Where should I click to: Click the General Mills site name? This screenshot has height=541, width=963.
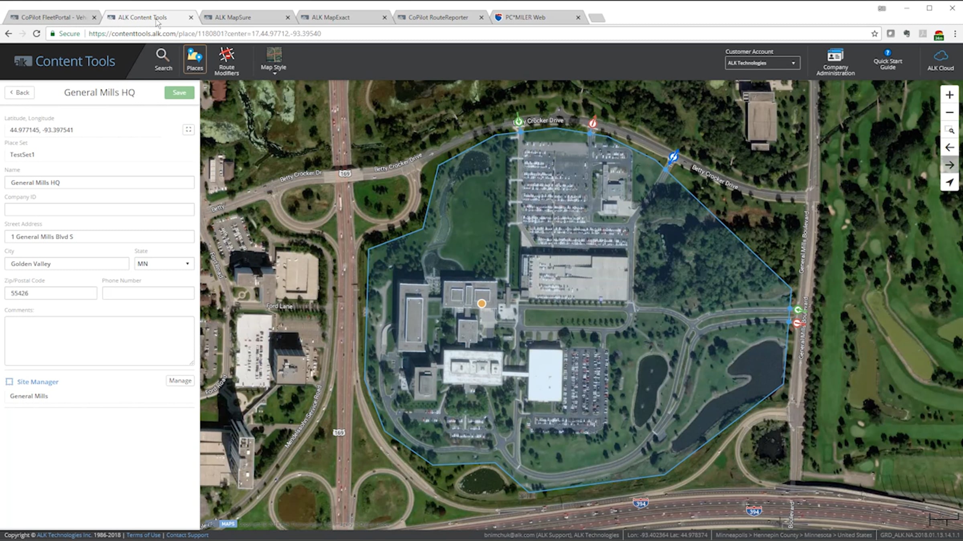click(29, 396)
